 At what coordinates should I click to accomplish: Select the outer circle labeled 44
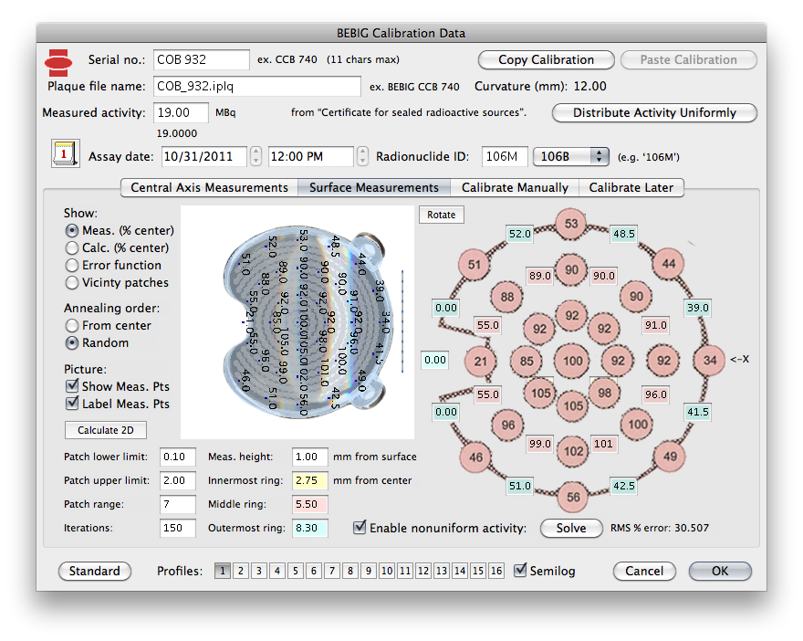click(x=669, y=264)
